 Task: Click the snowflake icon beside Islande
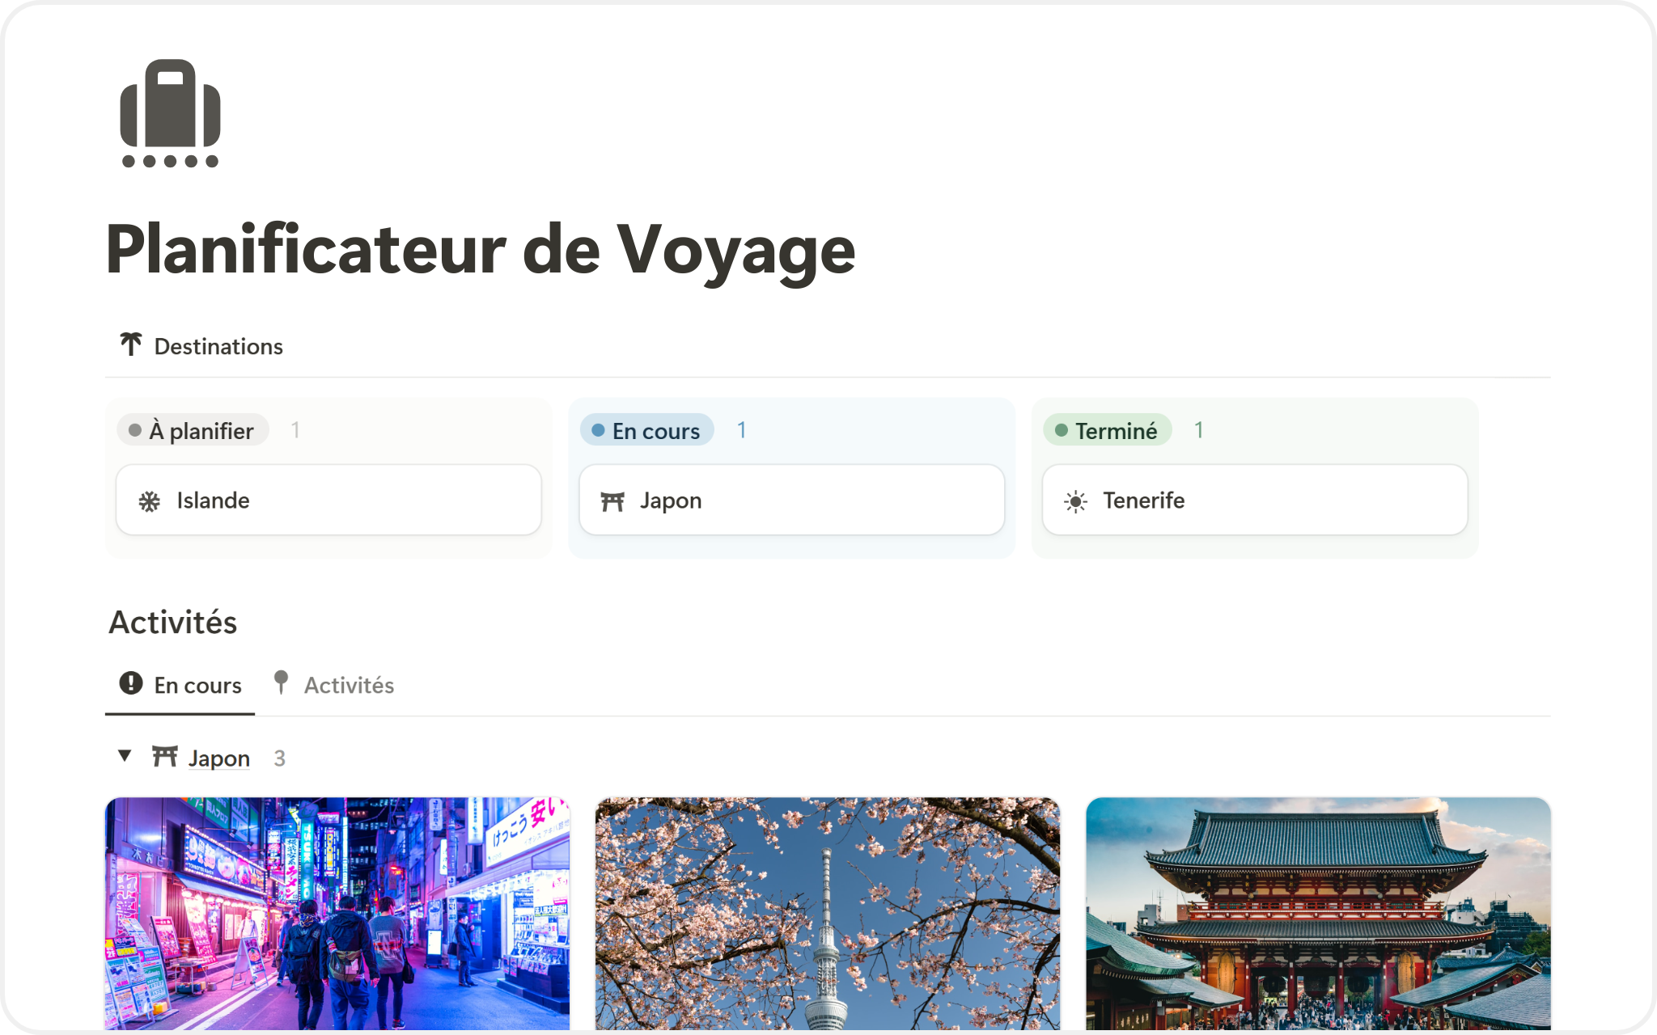pyautogui.click(x=150, y=501)
